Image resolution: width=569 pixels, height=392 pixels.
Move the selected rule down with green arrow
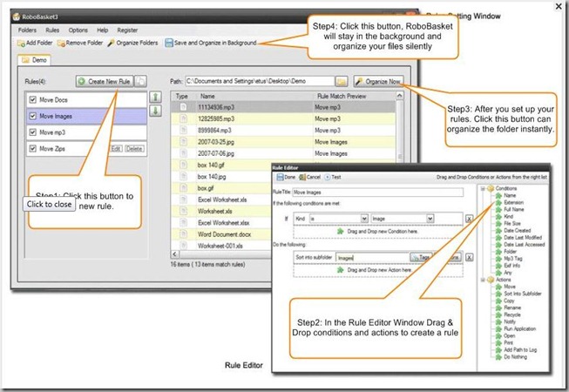[155, 111]
